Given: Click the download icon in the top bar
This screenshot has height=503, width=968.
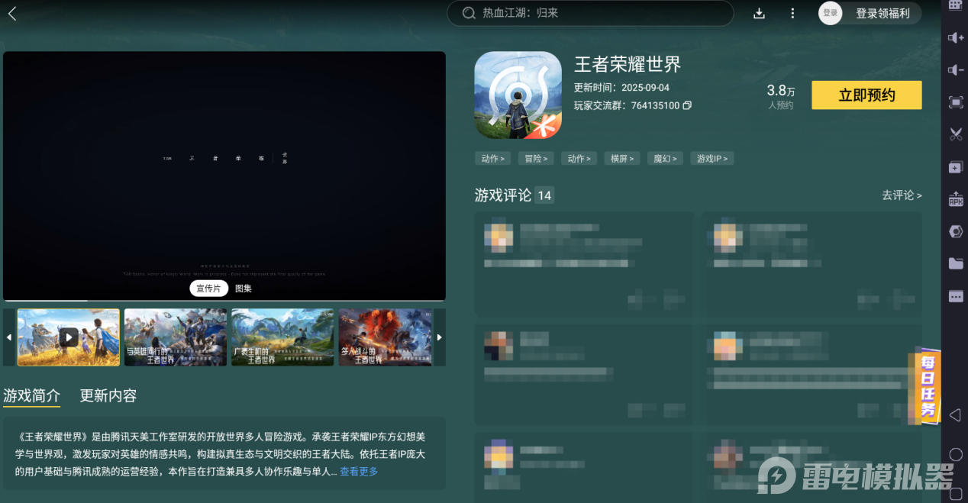Looking at the screenshot, I should [x=759, y=13].
